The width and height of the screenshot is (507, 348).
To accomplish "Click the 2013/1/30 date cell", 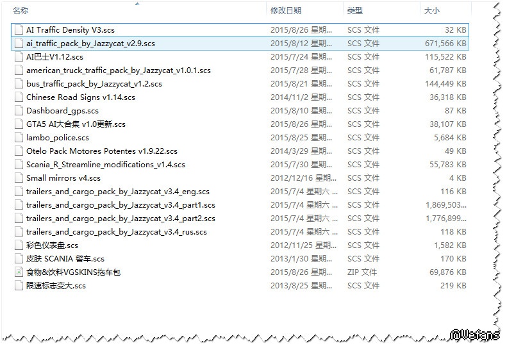I will pyautogui.click(x=301, y=259).
